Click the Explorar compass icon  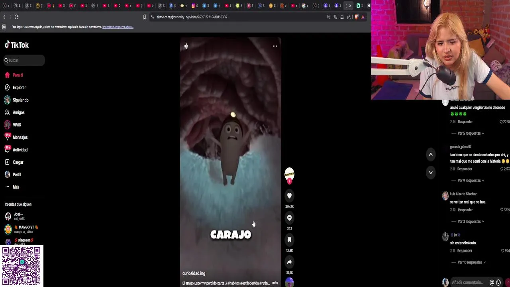click(x=7, y=88)
